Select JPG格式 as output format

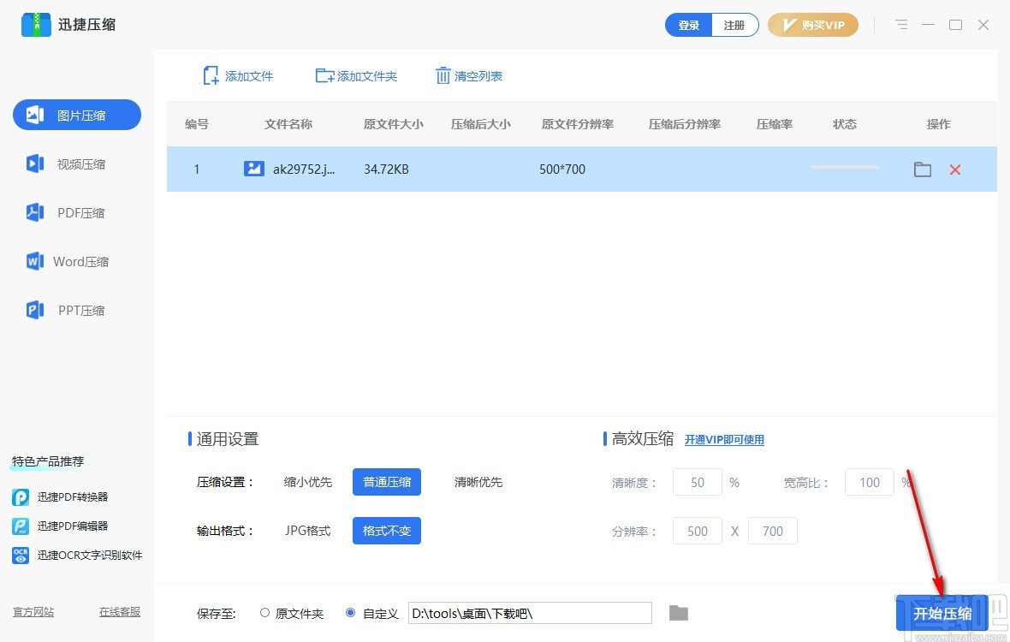point(307,531)
